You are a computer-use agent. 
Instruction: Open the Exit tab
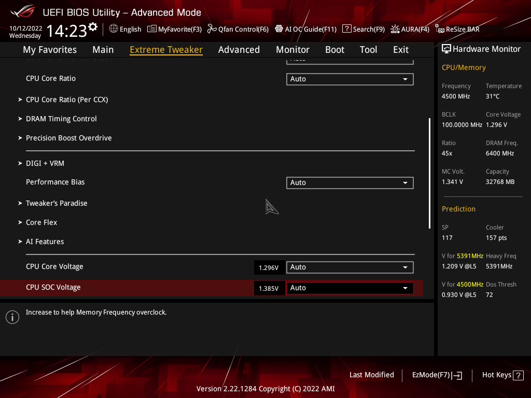coord(401,50)
